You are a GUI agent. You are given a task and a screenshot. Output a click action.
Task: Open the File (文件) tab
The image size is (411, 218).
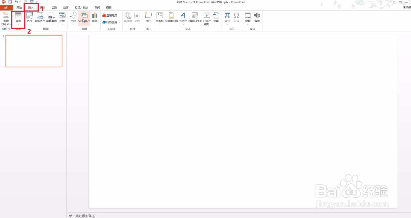6,7
